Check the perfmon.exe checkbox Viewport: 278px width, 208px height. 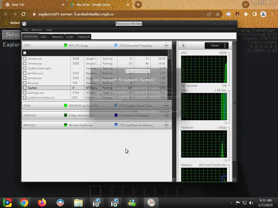point(25,73)
